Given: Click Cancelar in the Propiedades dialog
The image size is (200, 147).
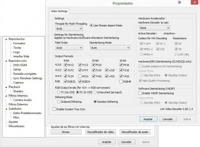Looking at the screenshot, I should tap(168, 119).
